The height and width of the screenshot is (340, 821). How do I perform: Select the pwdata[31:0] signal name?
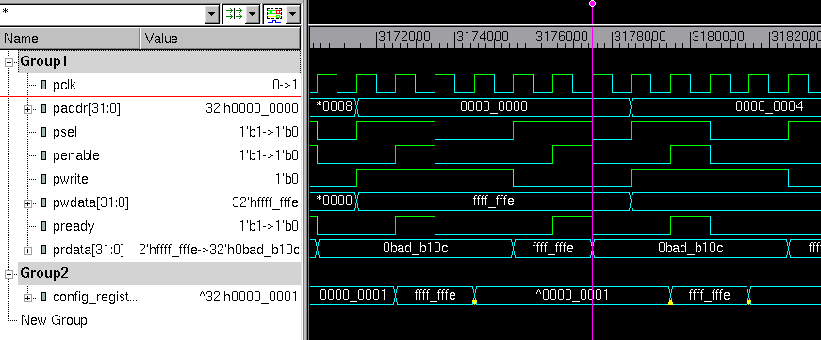pos(90,202)
